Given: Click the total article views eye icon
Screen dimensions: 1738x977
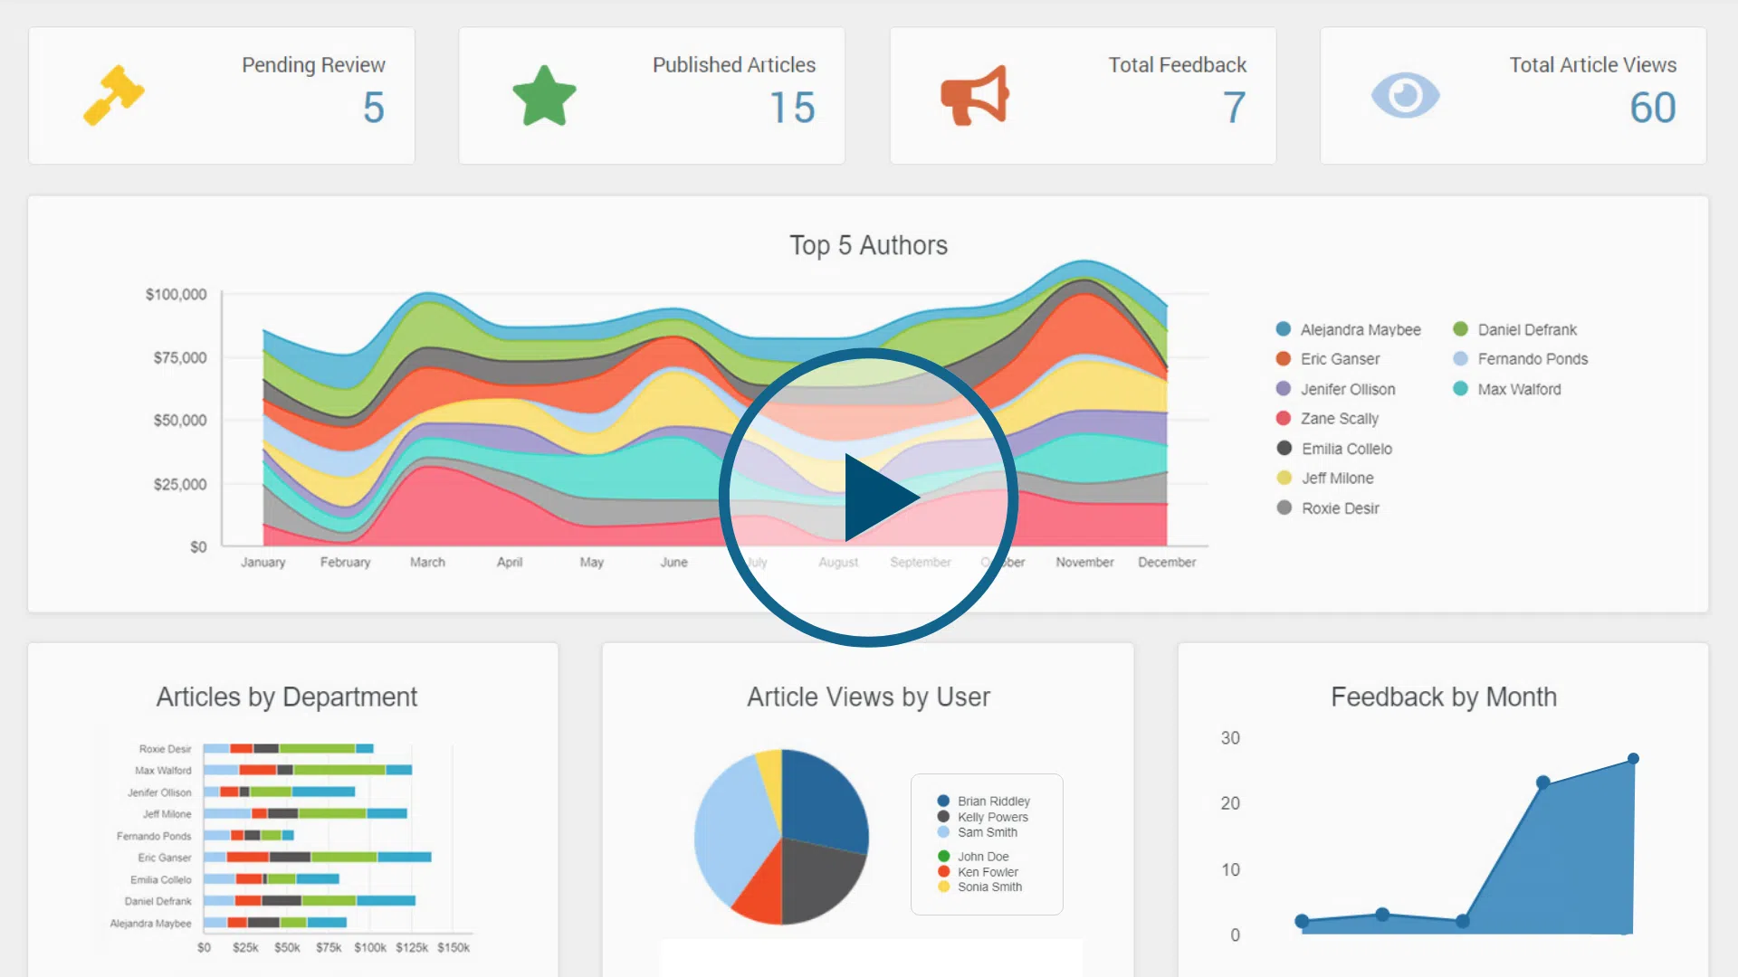Looking at the screenshot, I should point(1405,95).
